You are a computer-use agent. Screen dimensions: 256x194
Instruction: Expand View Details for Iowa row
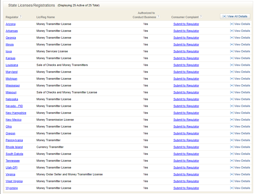point(240,51)
